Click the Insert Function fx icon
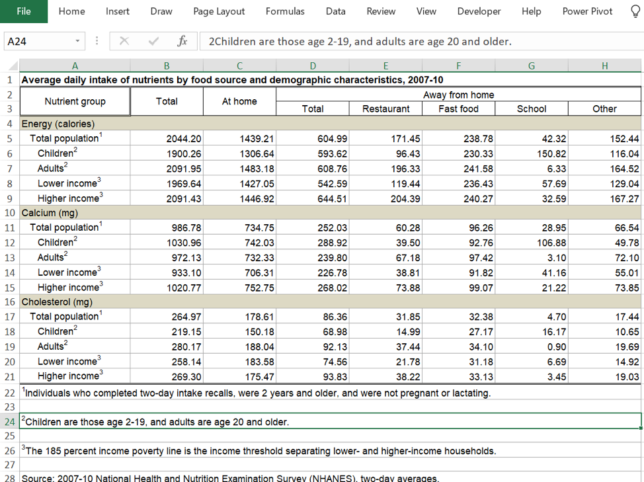This screenshot has width=644, height=482. (x=182, y=41)
